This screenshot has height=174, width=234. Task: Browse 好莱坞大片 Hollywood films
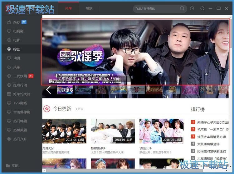click(19, 94)
